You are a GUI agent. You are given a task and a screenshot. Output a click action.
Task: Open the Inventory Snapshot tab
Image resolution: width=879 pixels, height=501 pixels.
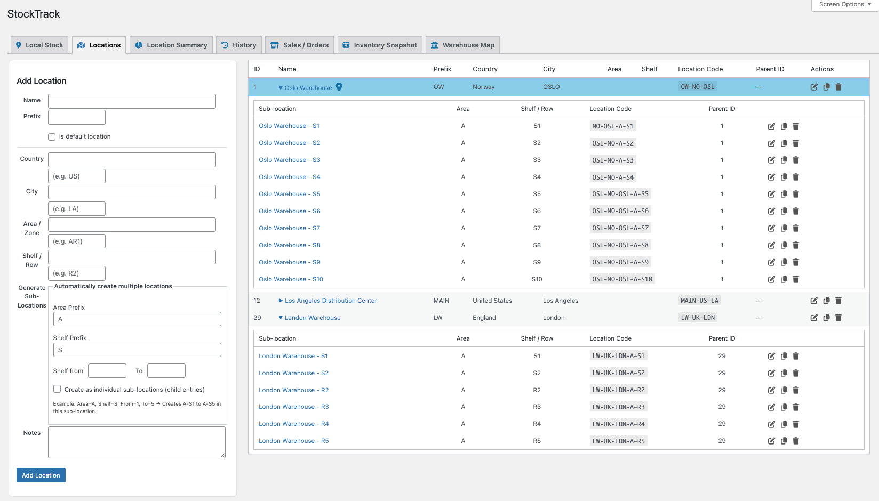click(x=380, y=45)
